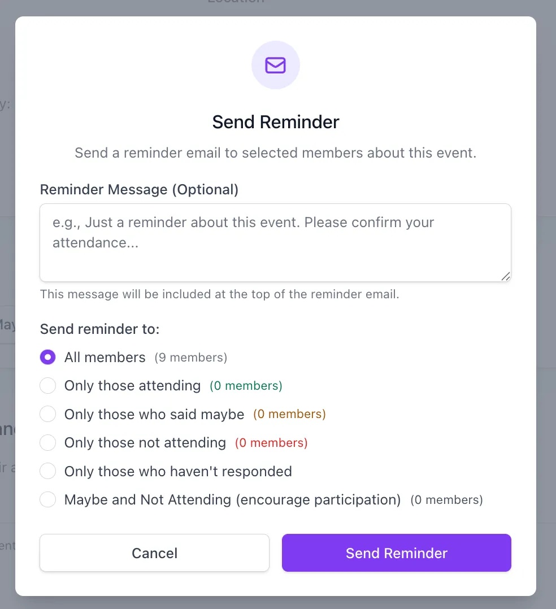
Task: Click the purple Send Reminder button
Action: [x=397, y=553]
